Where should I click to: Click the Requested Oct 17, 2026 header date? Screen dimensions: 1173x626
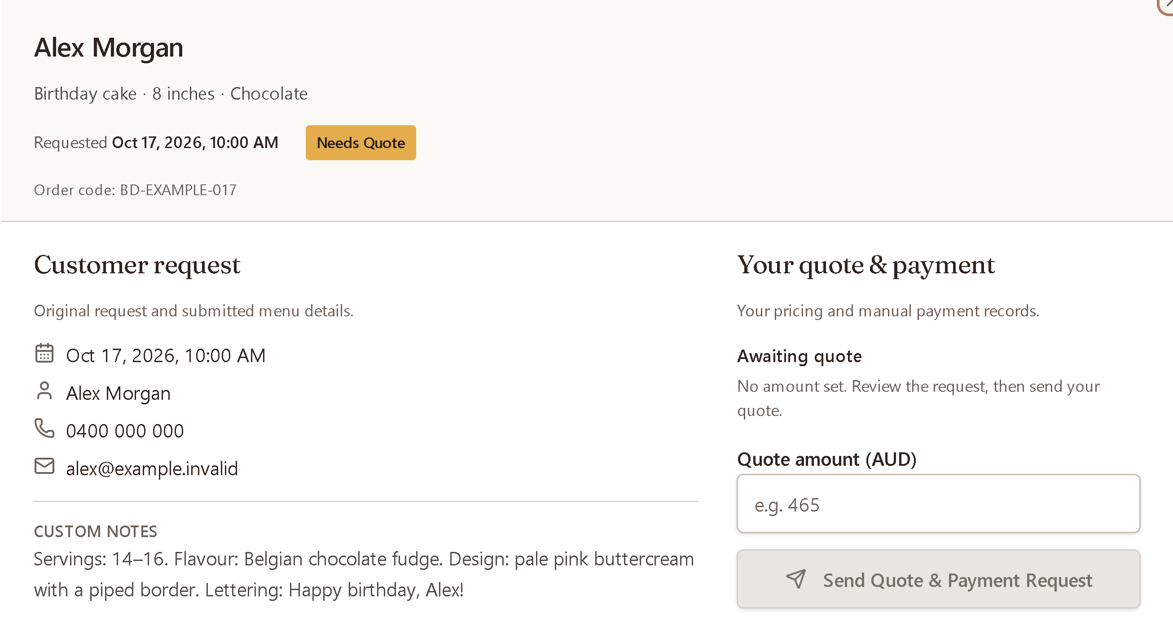pyautogui.click(x=156, y=143)
